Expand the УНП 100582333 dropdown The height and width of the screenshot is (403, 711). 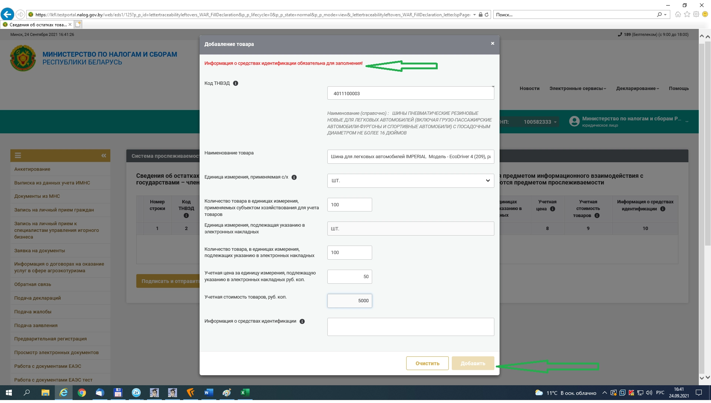click(x=540, y=122)
